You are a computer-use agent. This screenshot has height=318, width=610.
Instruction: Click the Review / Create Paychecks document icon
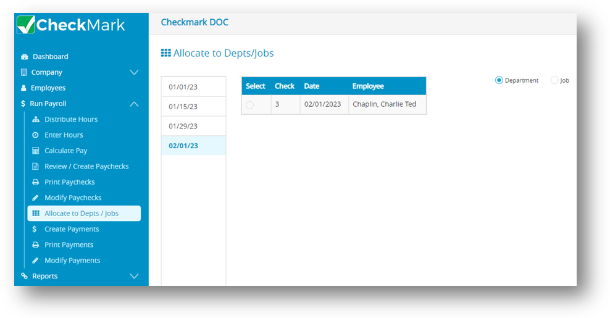[x=35, y=166]
